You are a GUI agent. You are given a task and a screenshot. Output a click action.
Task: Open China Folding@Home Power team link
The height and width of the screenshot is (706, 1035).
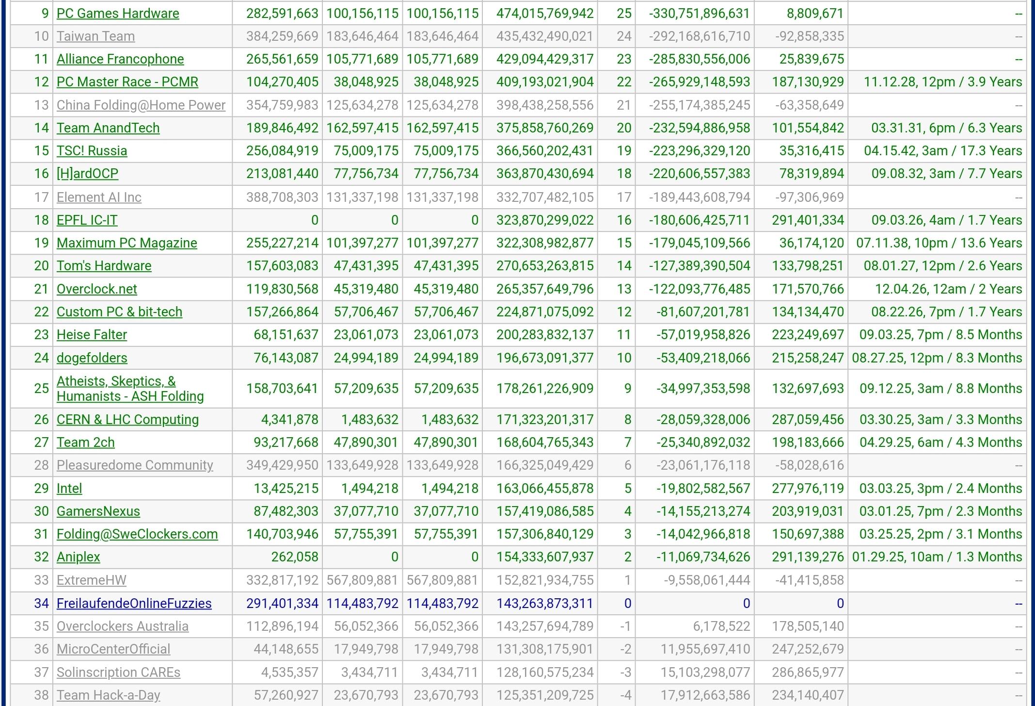point(141,105)
